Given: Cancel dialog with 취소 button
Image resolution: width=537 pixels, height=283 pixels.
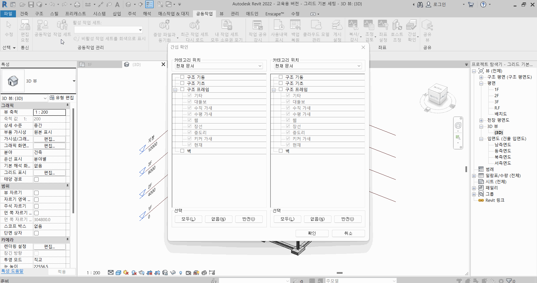Looking at the screenshot, I should (348, 233).
